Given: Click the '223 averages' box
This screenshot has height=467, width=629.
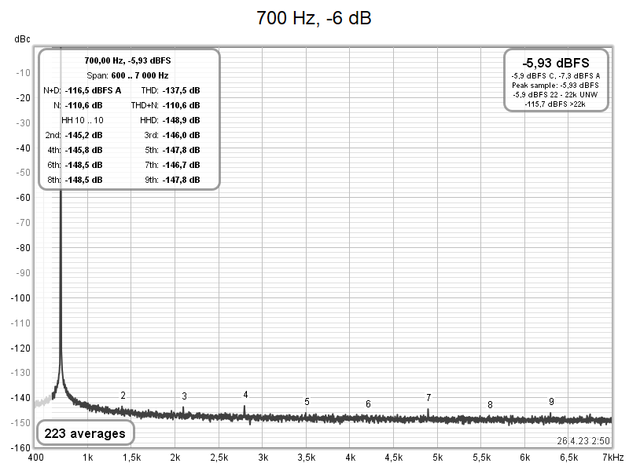Looking at the screenshot, I should pyautogui.click(x=85, y=433).
